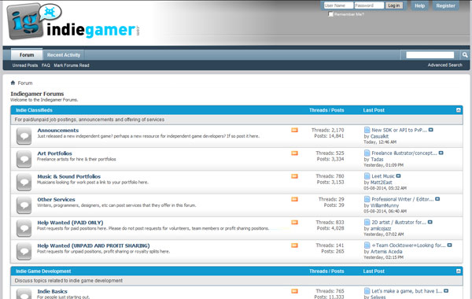Click the search magnifier icon
Image resolution: width=472 pixels, height=299 pixels.
pos(465,55)
